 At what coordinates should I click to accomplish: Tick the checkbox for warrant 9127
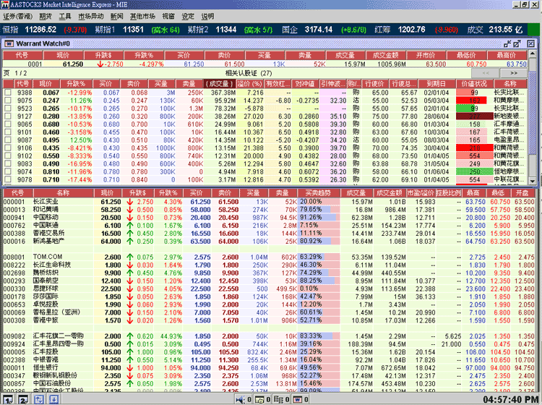coord(8,116)
